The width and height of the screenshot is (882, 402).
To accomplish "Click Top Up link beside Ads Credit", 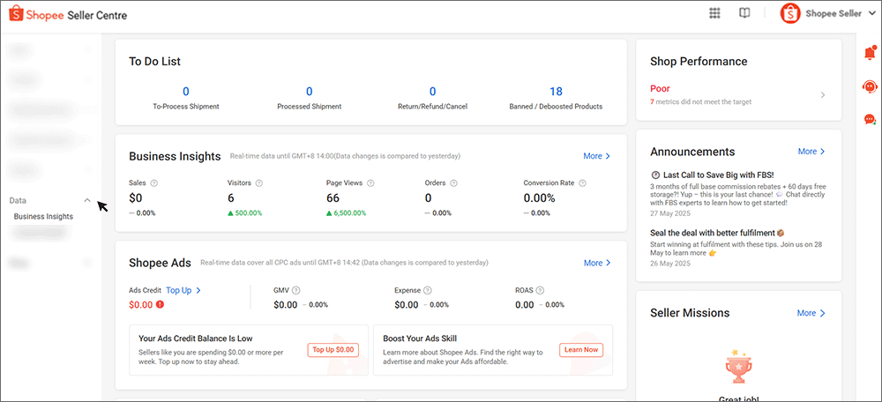I will pos(183,290).
